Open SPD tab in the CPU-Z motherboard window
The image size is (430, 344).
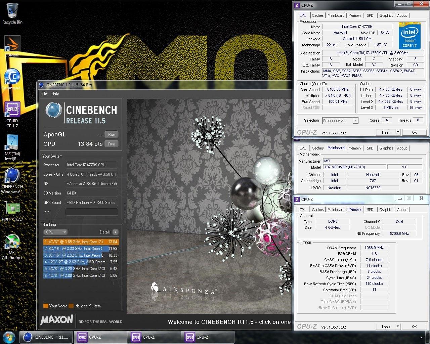pyautogui.click(x=370, y=148)
